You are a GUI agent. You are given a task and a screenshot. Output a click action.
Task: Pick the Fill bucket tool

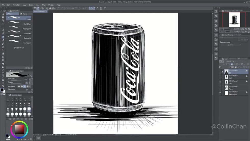pyautogui.click(x=3, y=63)
